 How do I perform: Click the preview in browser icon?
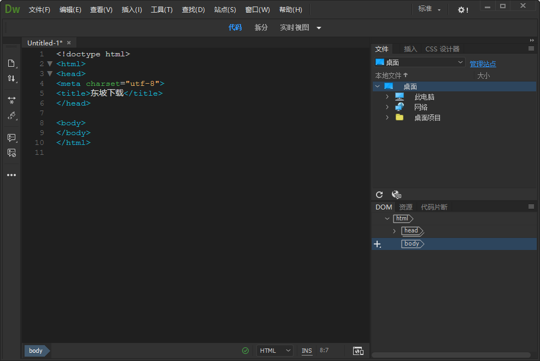(x=358, y=351)
